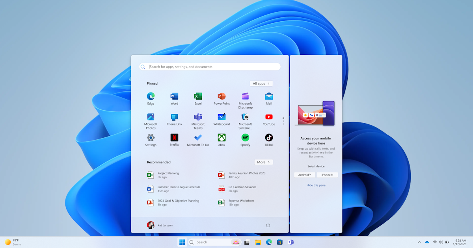This screenshot has width=473, height=248.
Task: Select the iPhone device option
Action: (327, 174)
